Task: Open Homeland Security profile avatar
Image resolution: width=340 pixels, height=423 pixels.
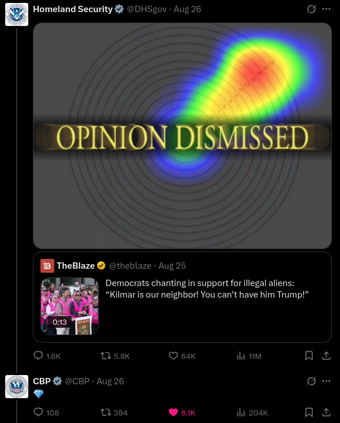Action: point(17,14)
